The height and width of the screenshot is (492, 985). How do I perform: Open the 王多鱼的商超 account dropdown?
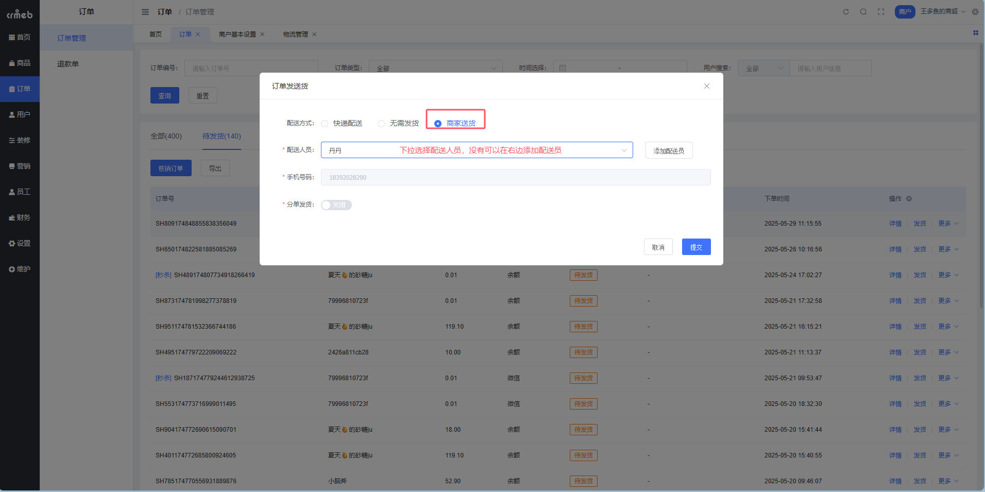(x=943, y=11)
